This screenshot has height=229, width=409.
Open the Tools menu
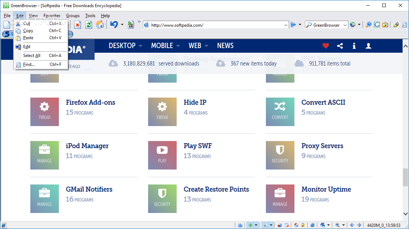[90, 16]
